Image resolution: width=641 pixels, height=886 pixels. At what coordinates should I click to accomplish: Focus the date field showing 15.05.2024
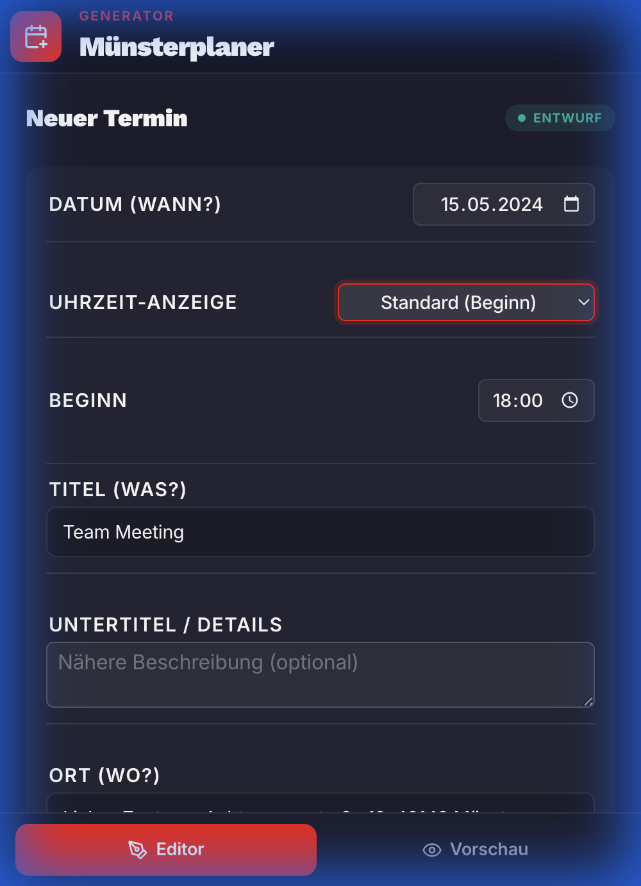click(x=491, y=205)
